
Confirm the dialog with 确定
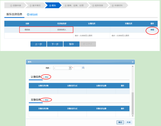tap(120, 122)
